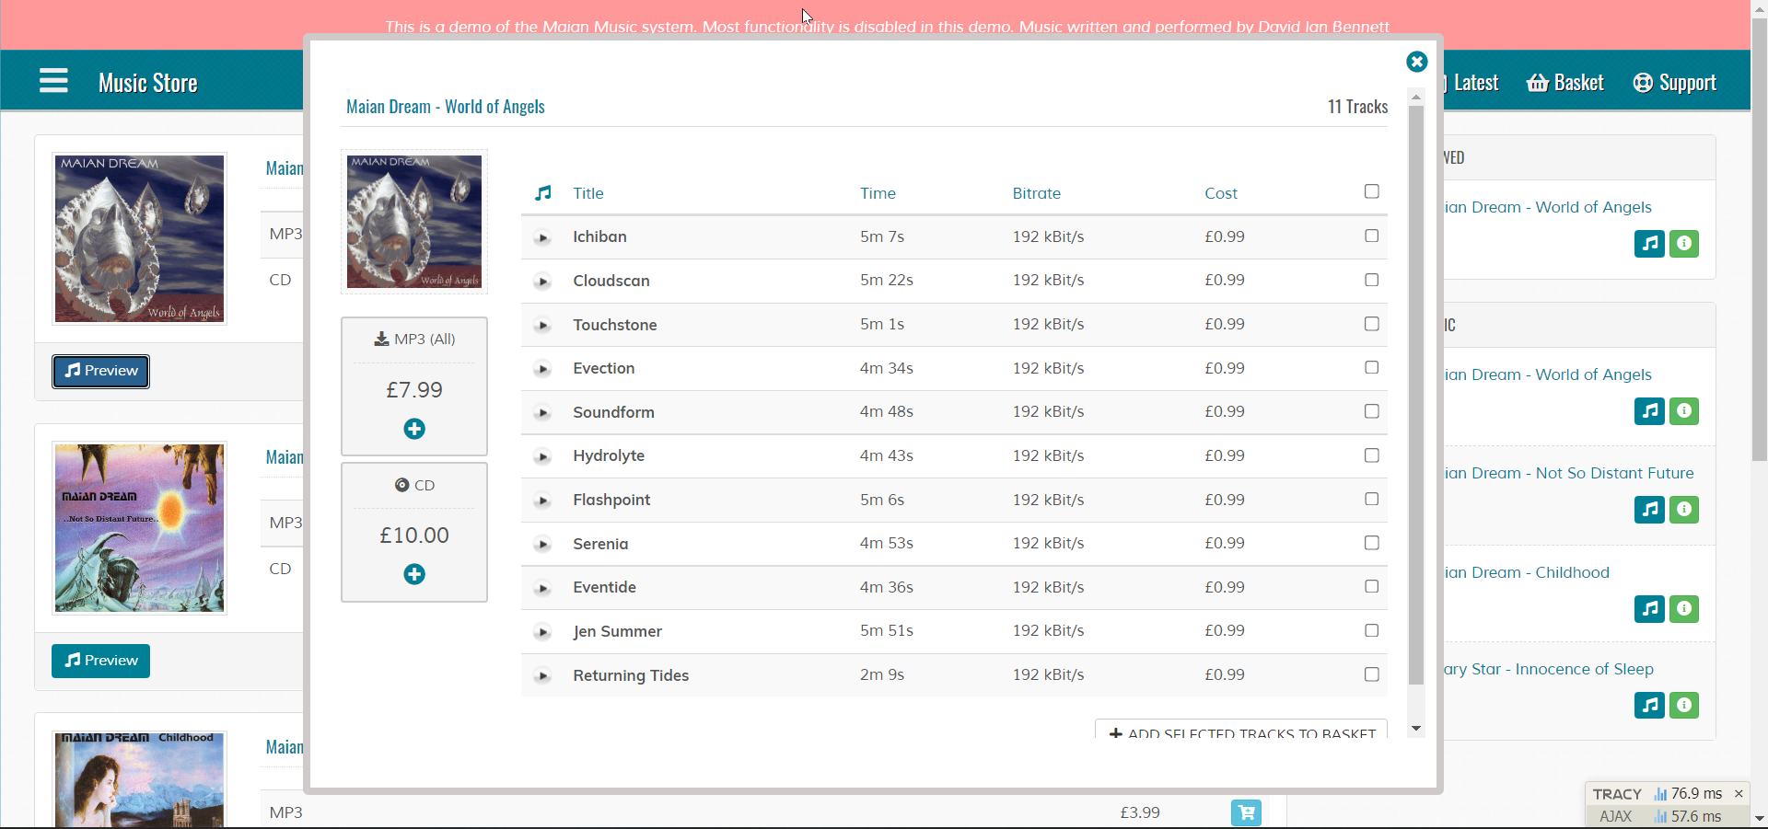Play the Hydrolyte track preview
Screen dimensions: 1768x829
coord(542,456)
